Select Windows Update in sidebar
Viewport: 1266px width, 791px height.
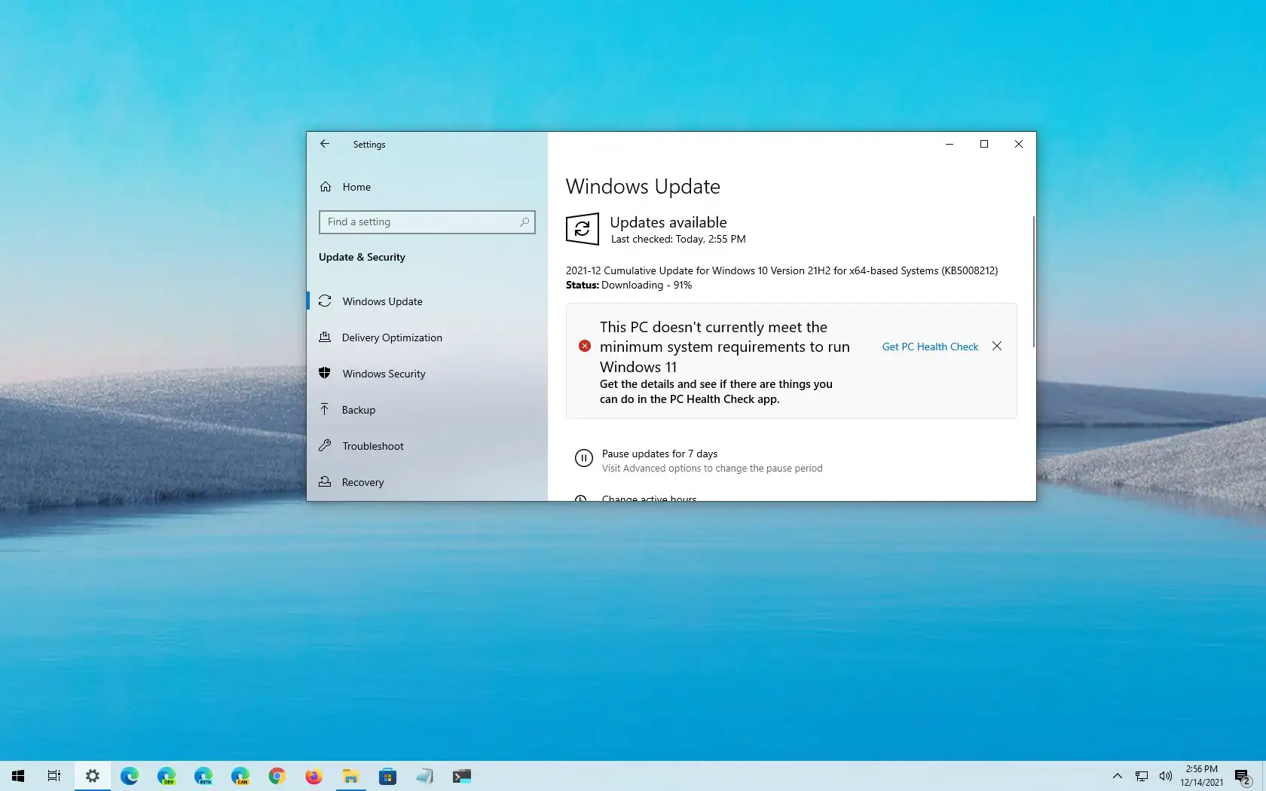point(382,301)
